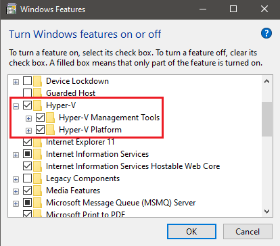Select the Hyper-V Platform label
The image size is (280, 246).
click(x=90, y=130)
